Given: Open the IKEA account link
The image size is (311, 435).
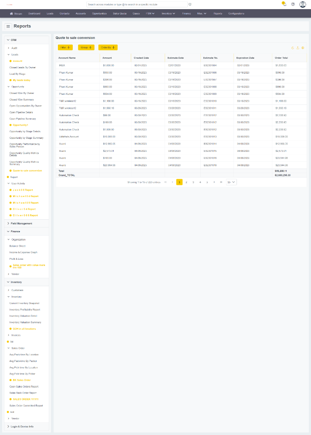Looking at the screenshot, I should click(62, 65).
